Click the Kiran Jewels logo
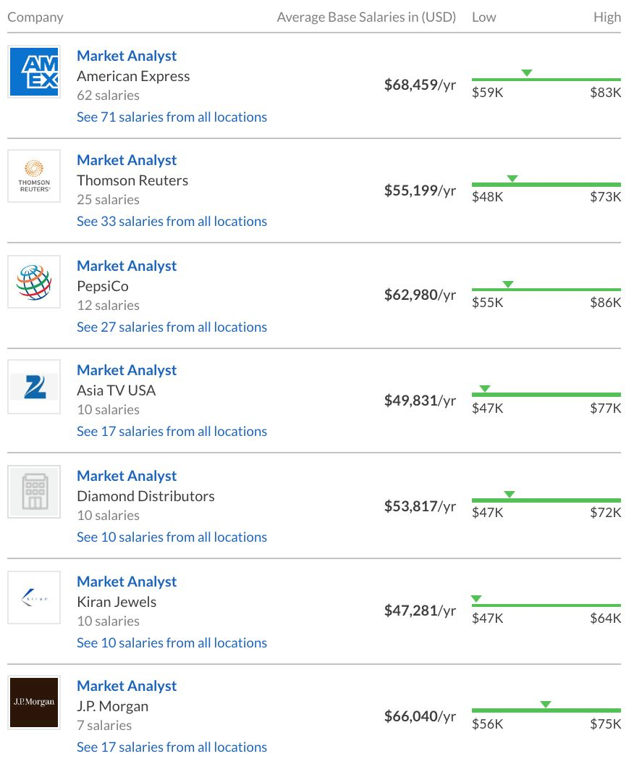Screen dimensions: 634x759 pos(34,597)
